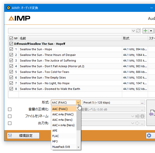Click the № column header
Image resolution: width=155 pixels, height=153 pixels.
[x=16, y=38]
